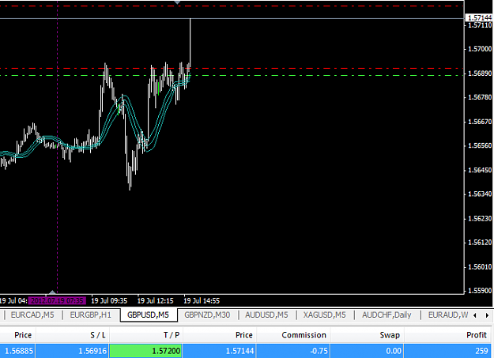
Task: Select the AUDCHF,Daily chart tab
Action: pyautogui.click(x=387, y=315)
